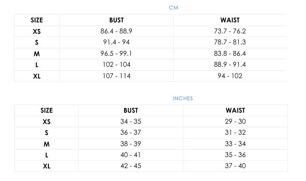Click waist value 78.7 - 81.3

(x=230, y=43)
